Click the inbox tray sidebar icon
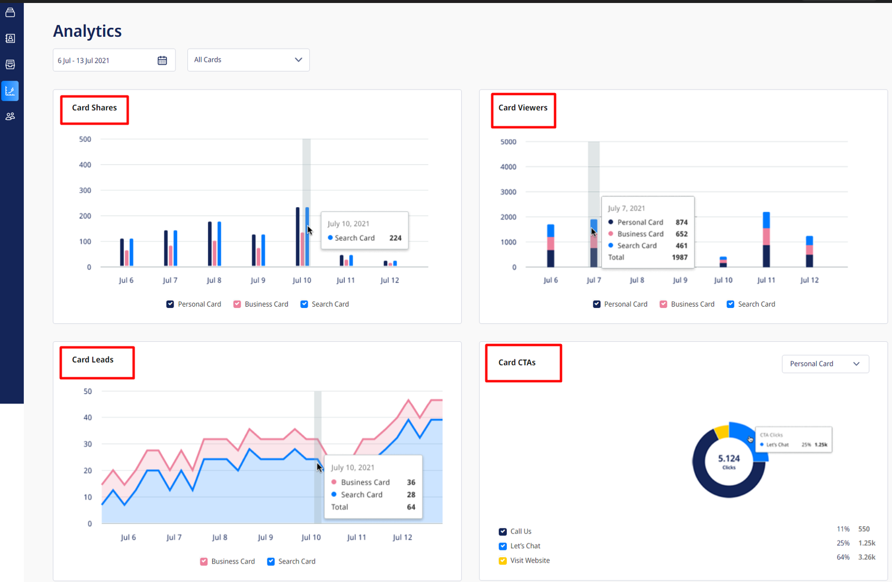892x582 pixels. pos(10,65)
